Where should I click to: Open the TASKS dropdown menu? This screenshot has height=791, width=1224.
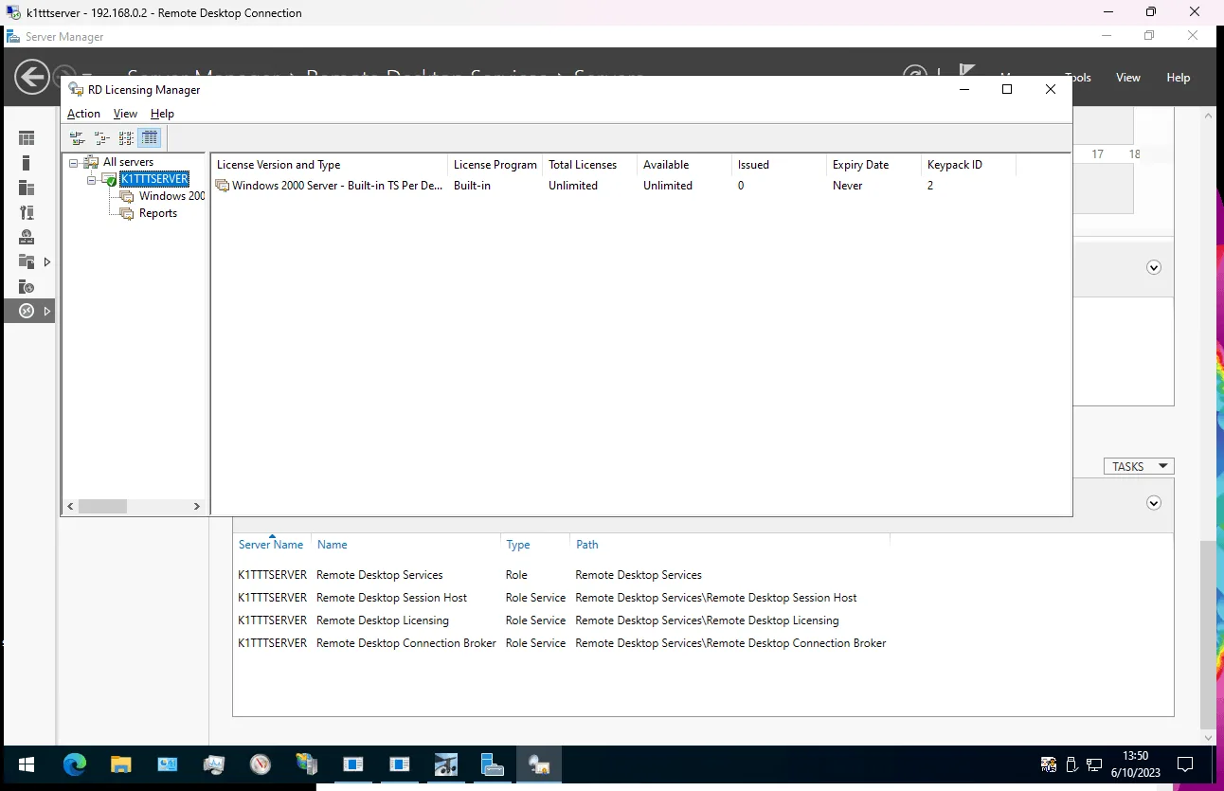pos(1138,465)
